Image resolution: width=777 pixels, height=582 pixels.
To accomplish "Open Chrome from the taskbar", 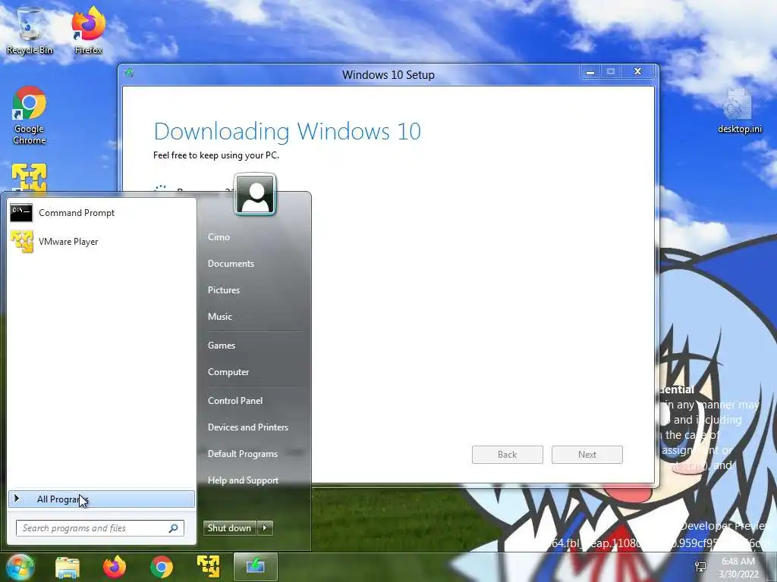I will tap(162, 567).
